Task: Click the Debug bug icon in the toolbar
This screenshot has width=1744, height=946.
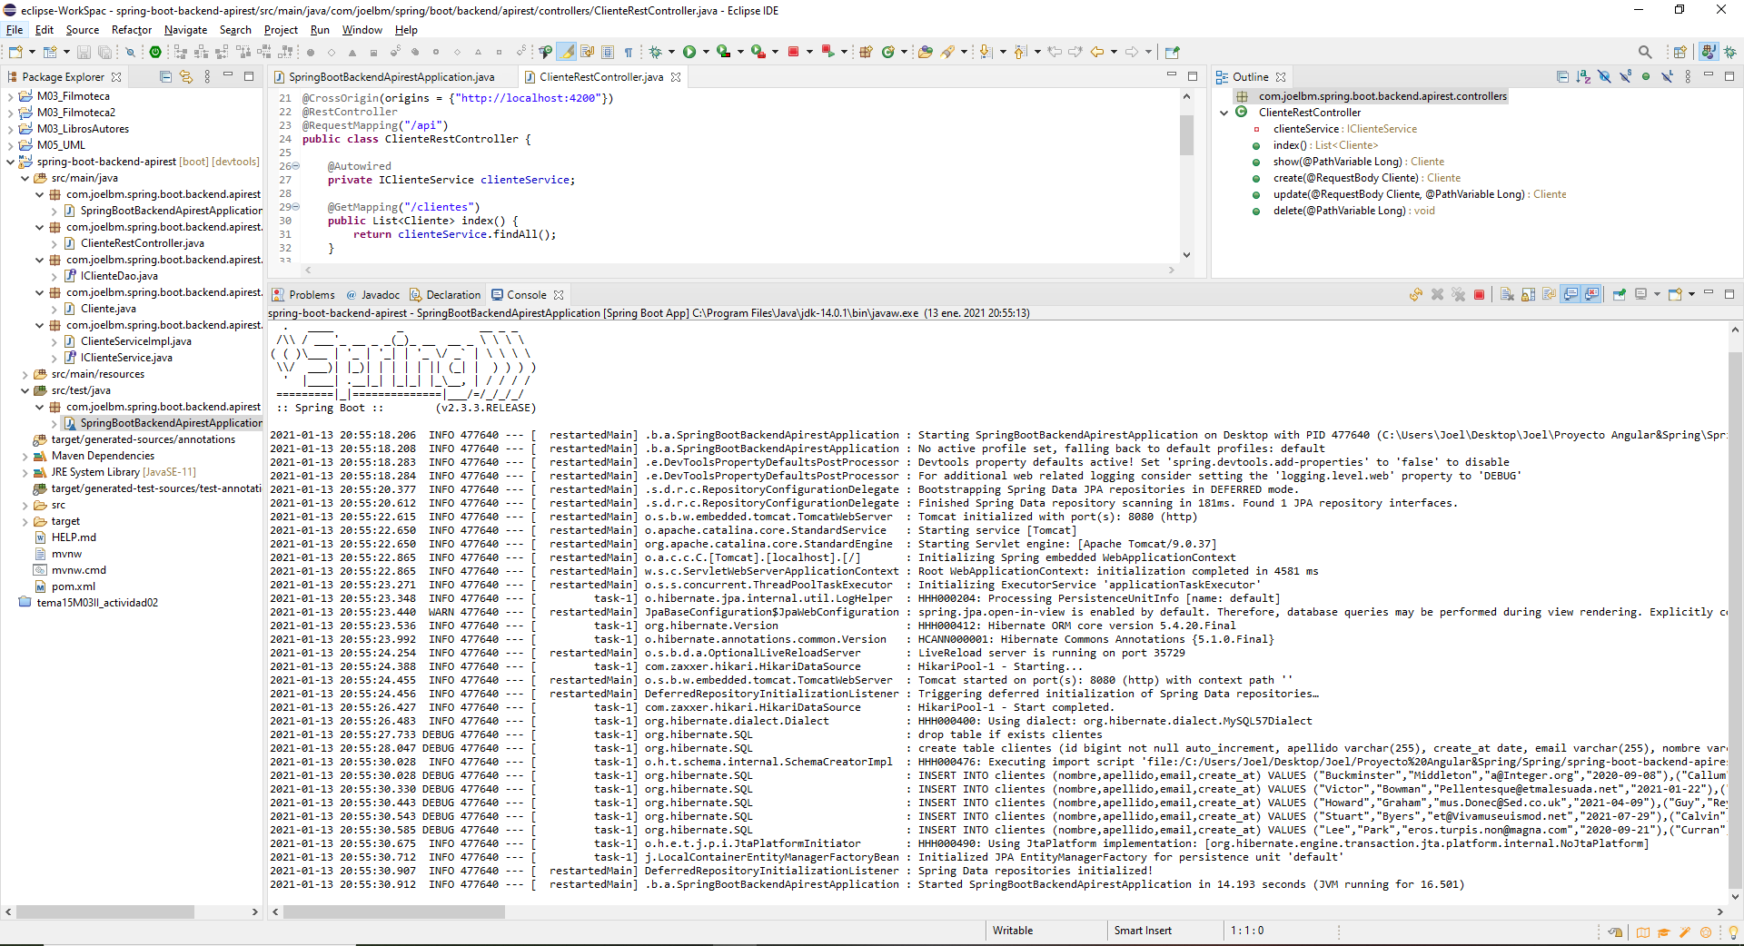Action: pos(654,52)
